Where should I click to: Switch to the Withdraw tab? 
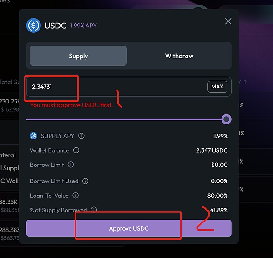pos(179,56)
